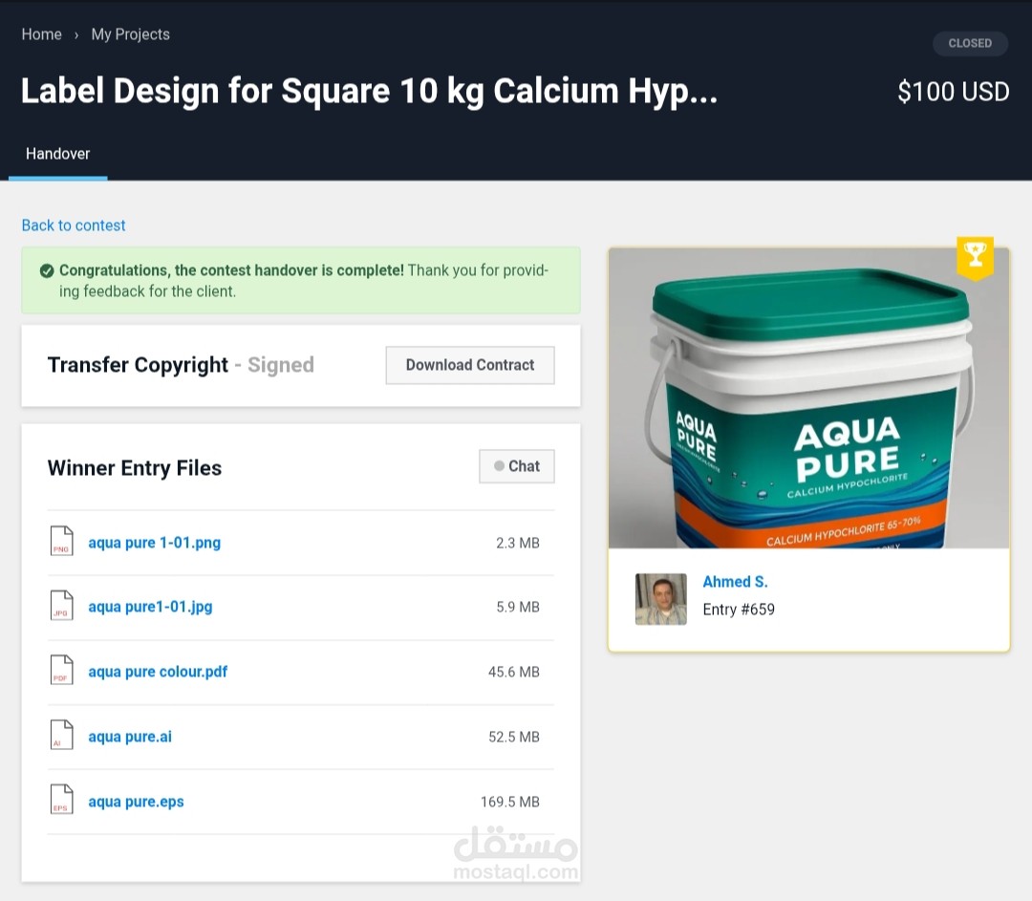This screenshot has width=1032, height=901.
Task: Click the Back to contest link
Action: pos(74,225)
